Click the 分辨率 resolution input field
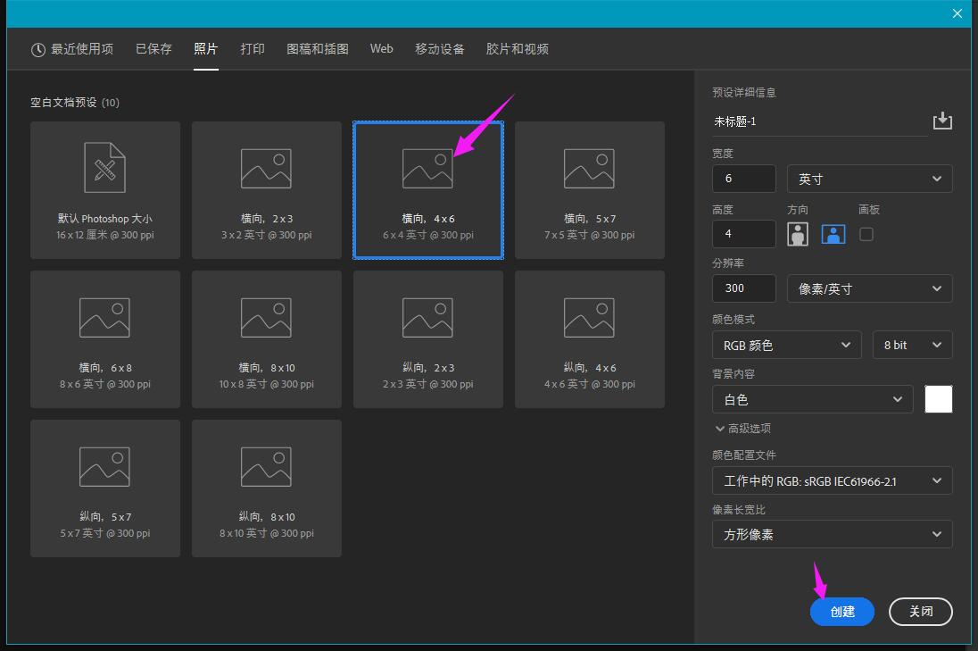978x651 pixels. click(x=744, y=288)
